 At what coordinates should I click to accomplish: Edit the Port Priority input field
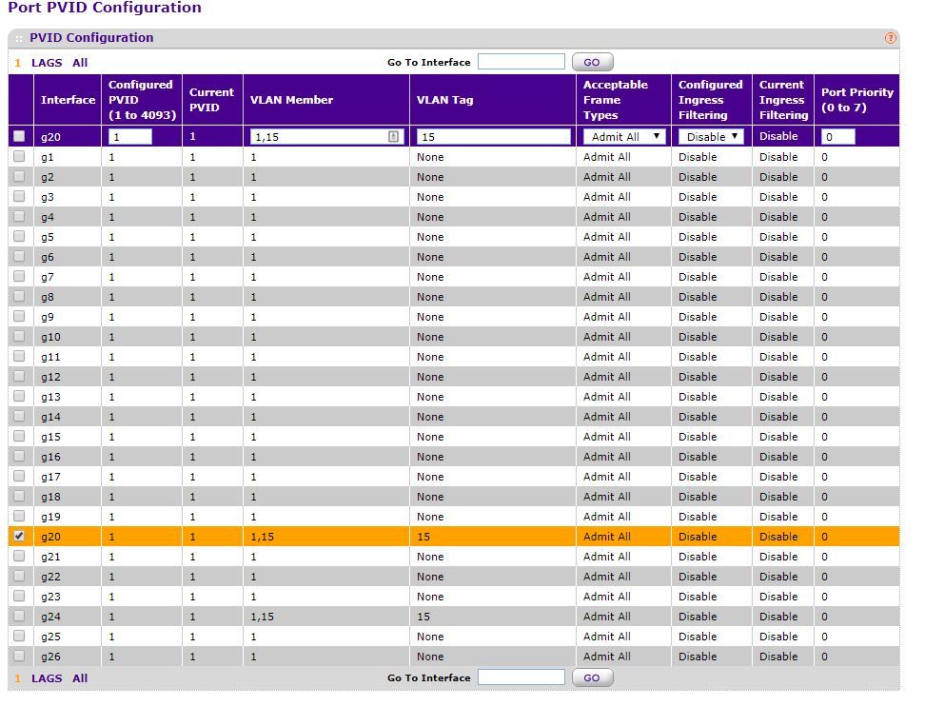coord(837,137)
